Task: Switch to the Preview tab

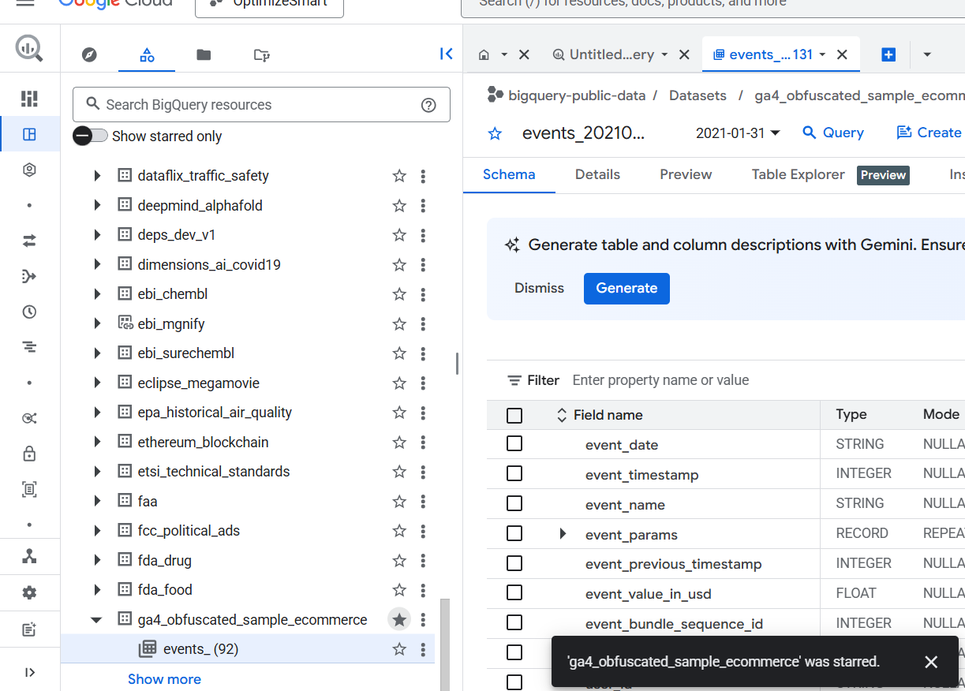Action: [686, 174]
